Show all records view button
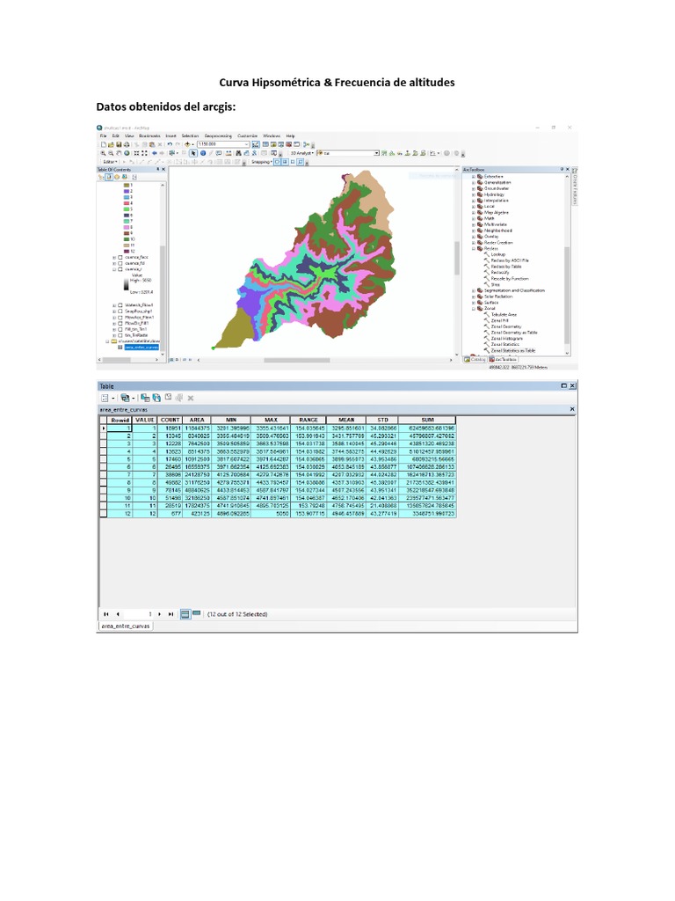This screenshot has width=675, height=901. point(185,613)
